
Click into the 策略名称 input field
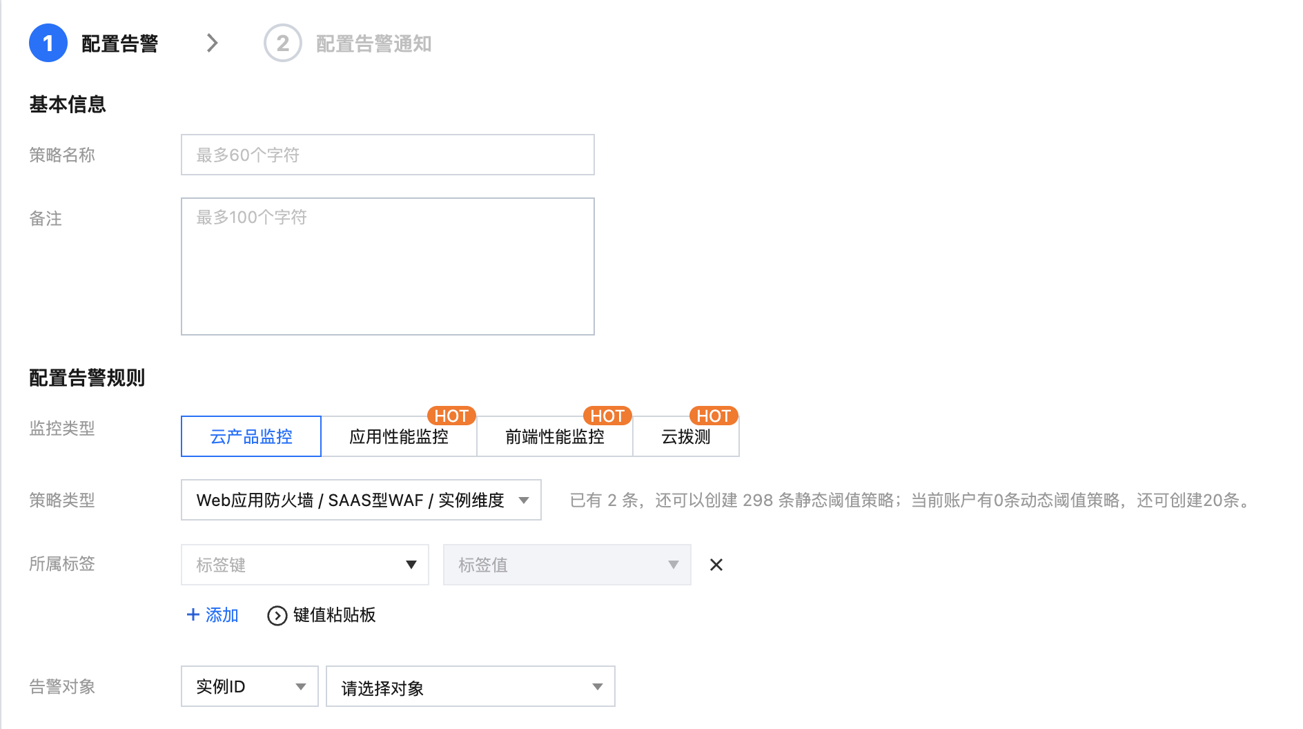387,155
